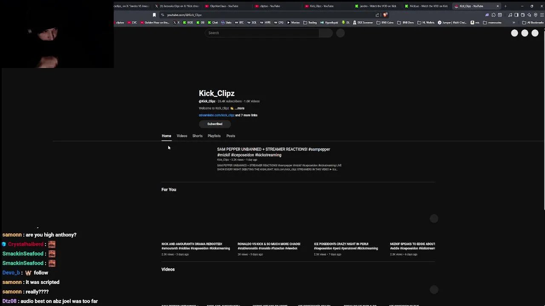Click the Subscribed button
The image size is (545, 306).
215,124
